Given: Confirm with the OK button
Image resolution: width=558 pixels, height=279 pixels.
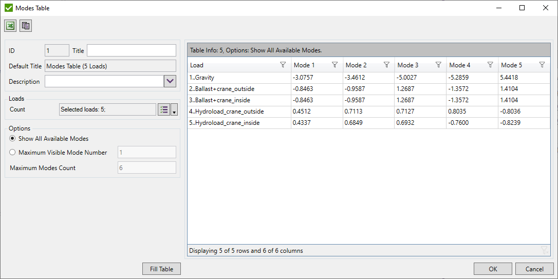Looking at the screenshot, I should coord(493,269).
